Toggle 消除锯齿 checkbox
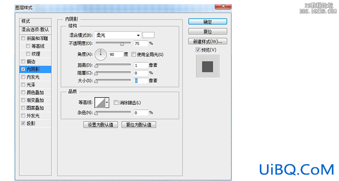Image resolution: width=339 pixels, height=181 pixels. click(116, 102)
